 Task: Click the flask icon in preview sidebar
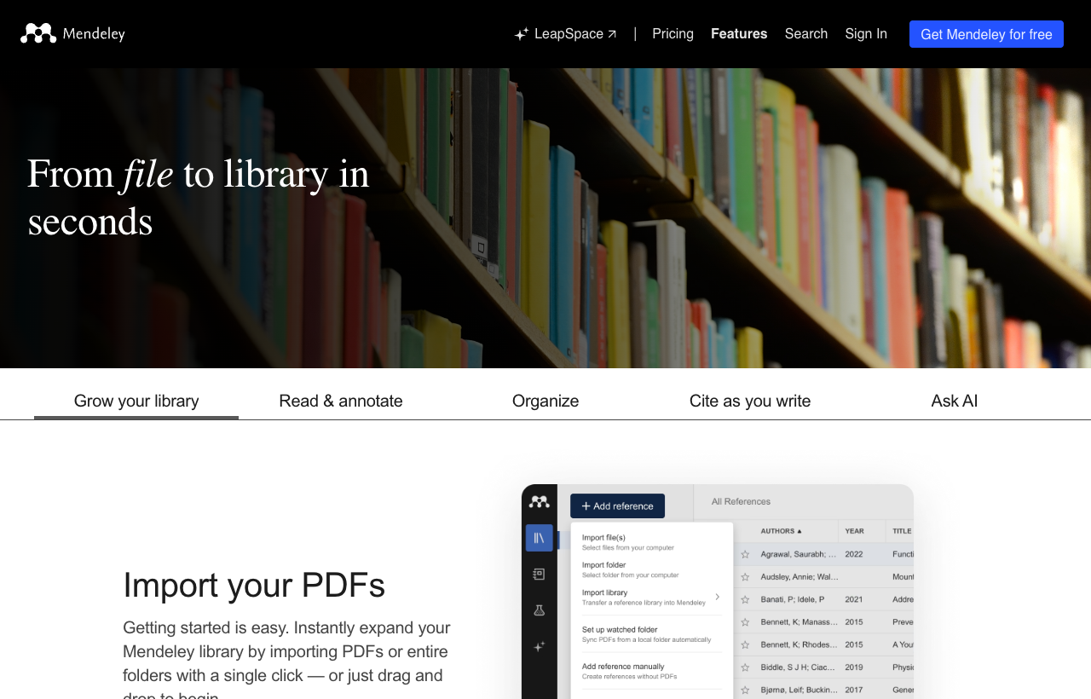click(539, 610)
